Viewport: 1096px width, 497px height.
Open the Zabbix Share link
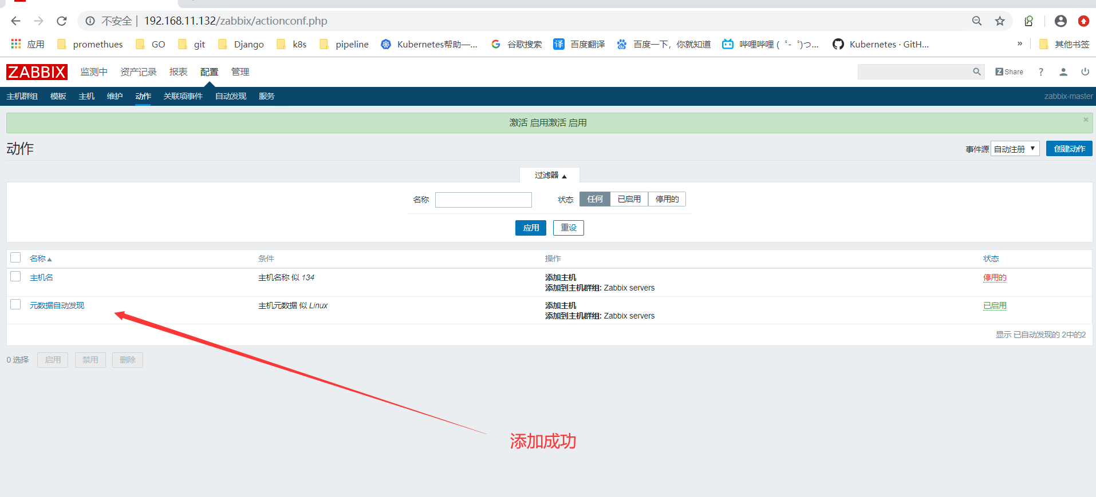(x=1009, y=71)
